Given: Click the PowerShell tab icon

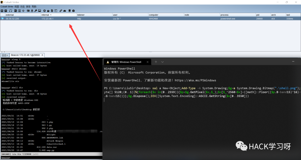Looking at the screenshot, I should (x=108, y=62).
